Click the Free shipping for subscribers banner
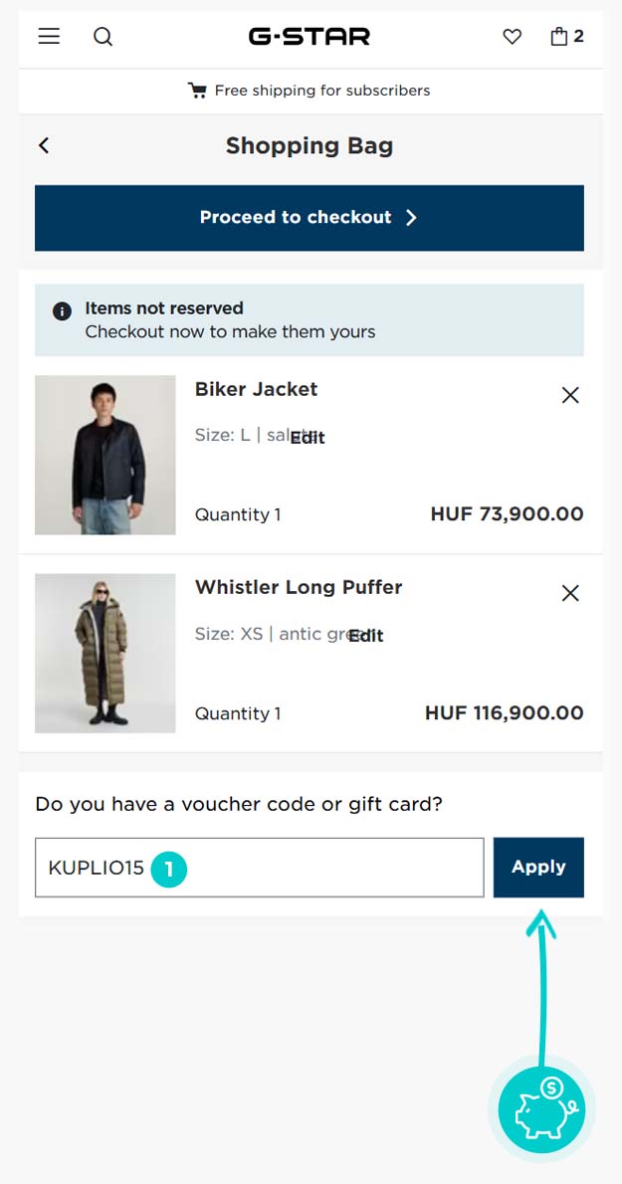Screen dimensions: 622x1184 click(310, 91)
